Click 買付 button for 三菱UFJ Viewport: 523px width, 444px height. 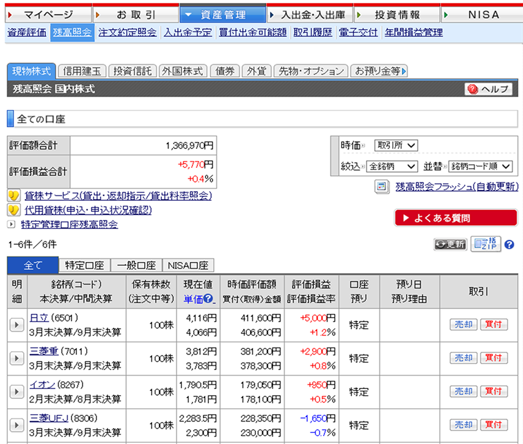pos(494,424)
